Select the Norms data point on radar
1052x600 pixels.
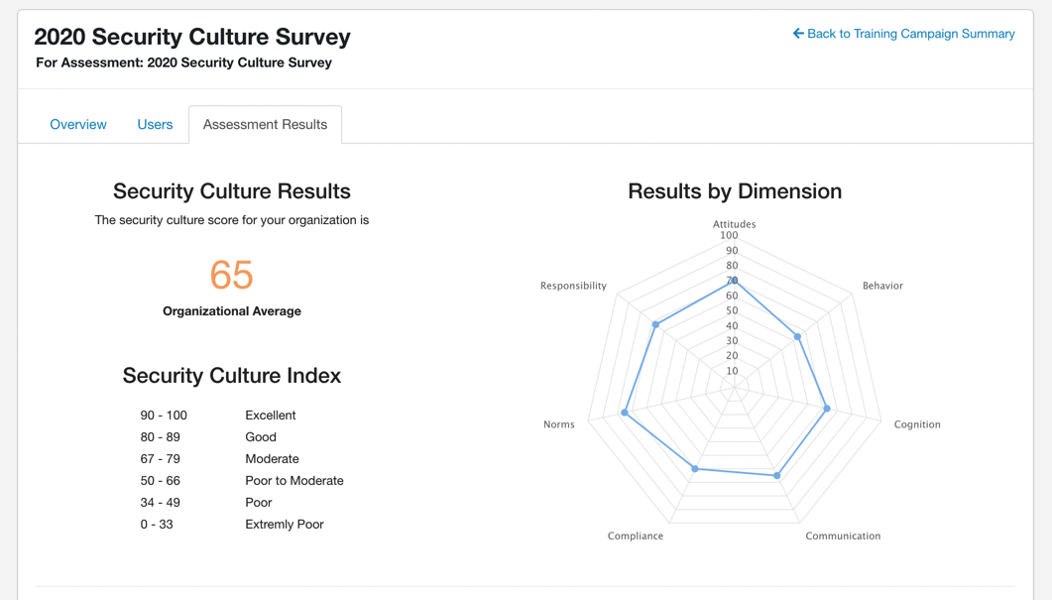625,413
